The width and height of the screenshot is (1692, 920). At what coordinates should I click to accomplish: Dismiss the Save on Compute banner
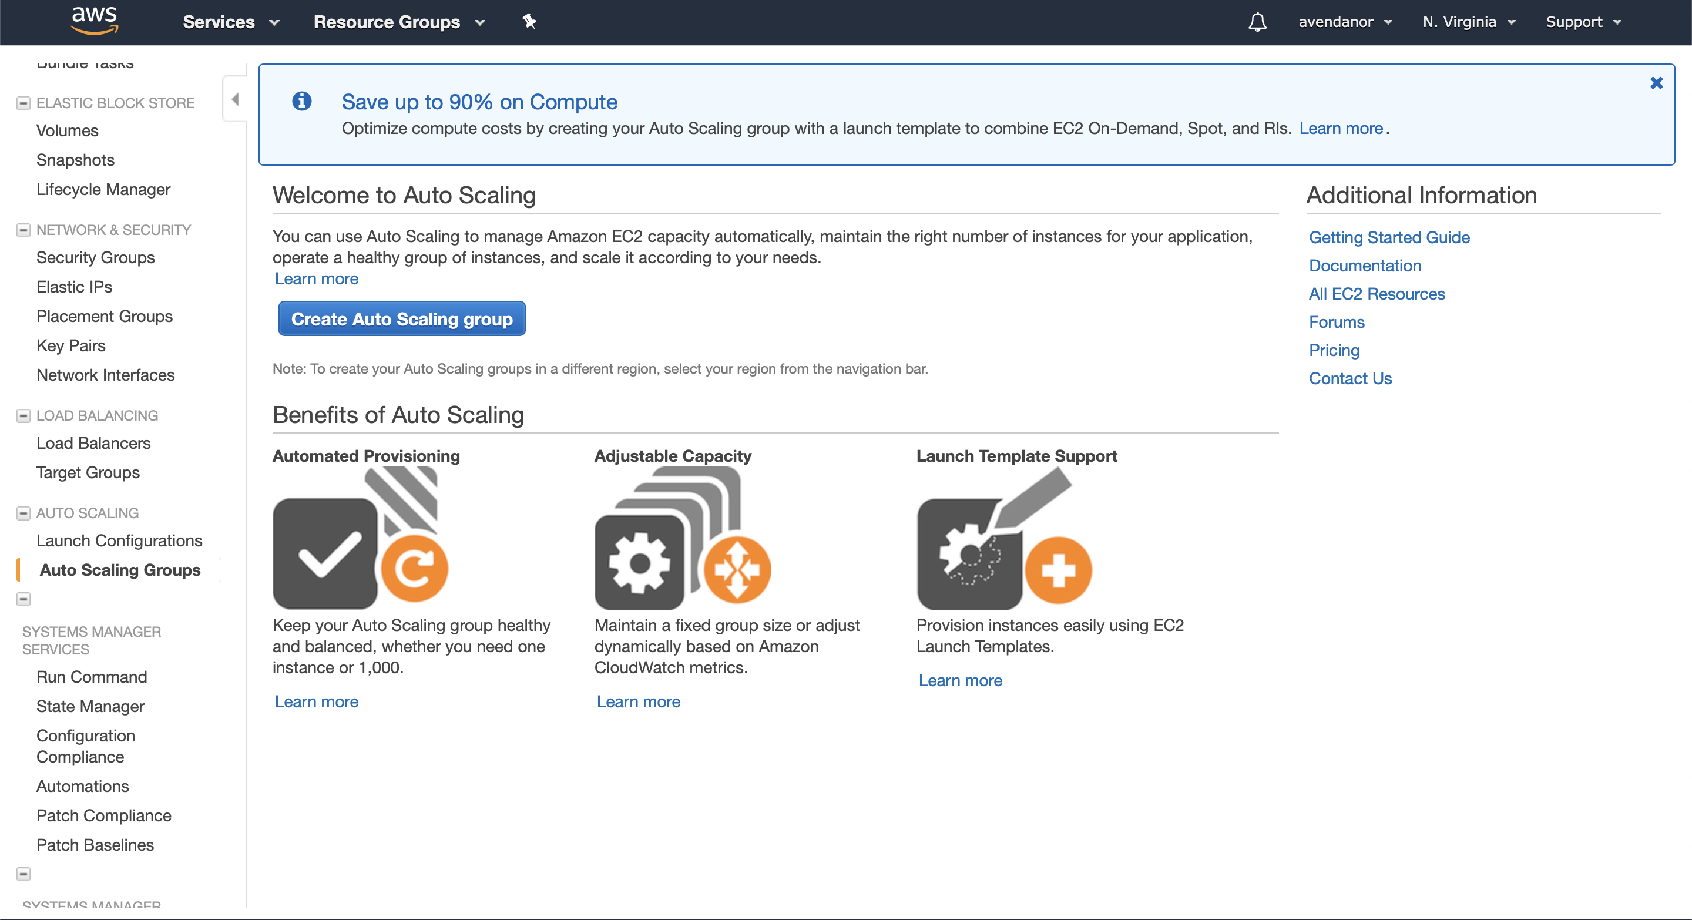point(1656,83)
